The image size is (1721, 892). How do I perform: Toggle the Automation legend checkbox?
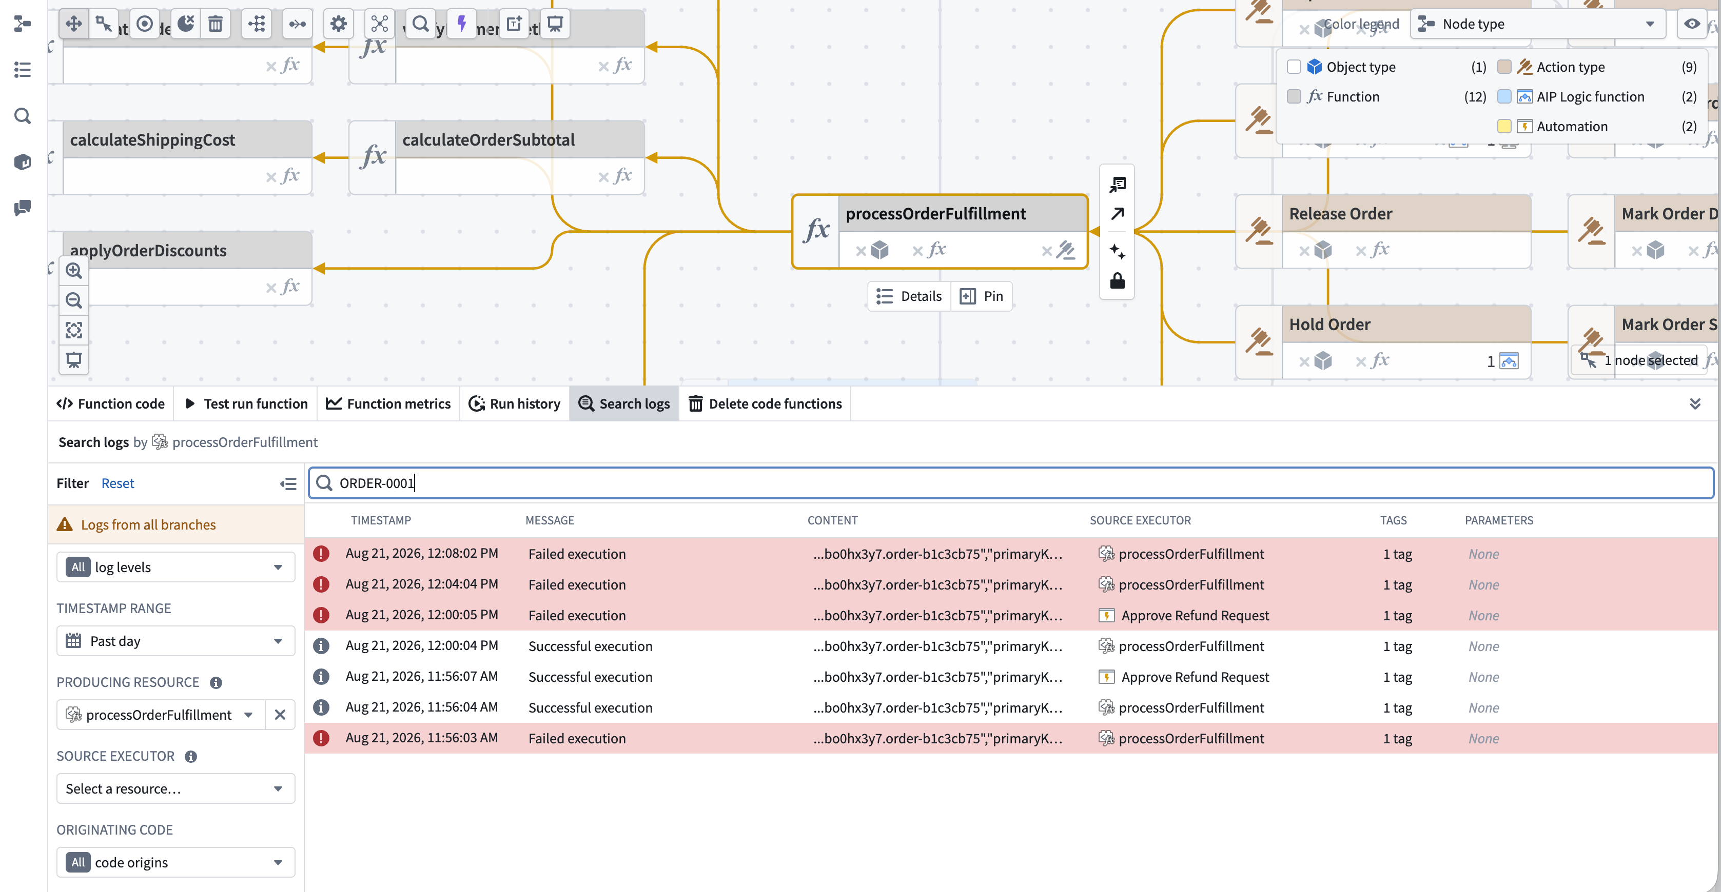point(1504,126)
